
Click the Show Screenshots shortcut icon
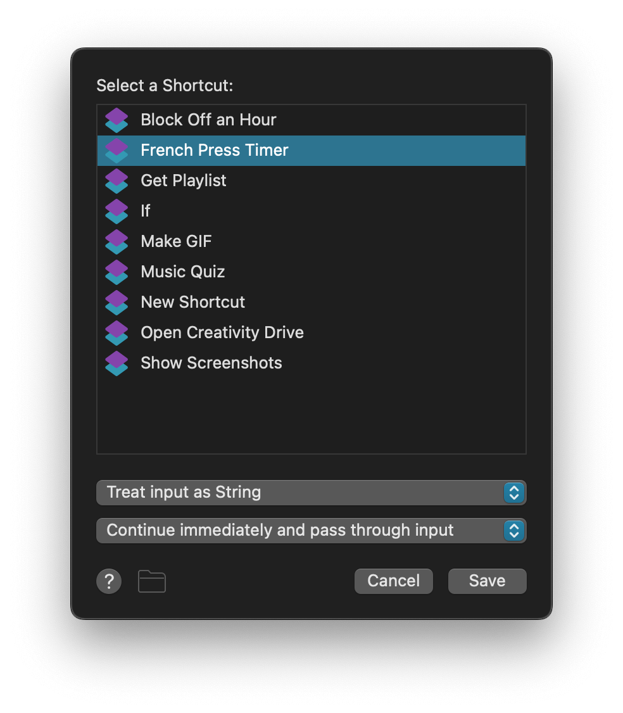coord(116,363)
